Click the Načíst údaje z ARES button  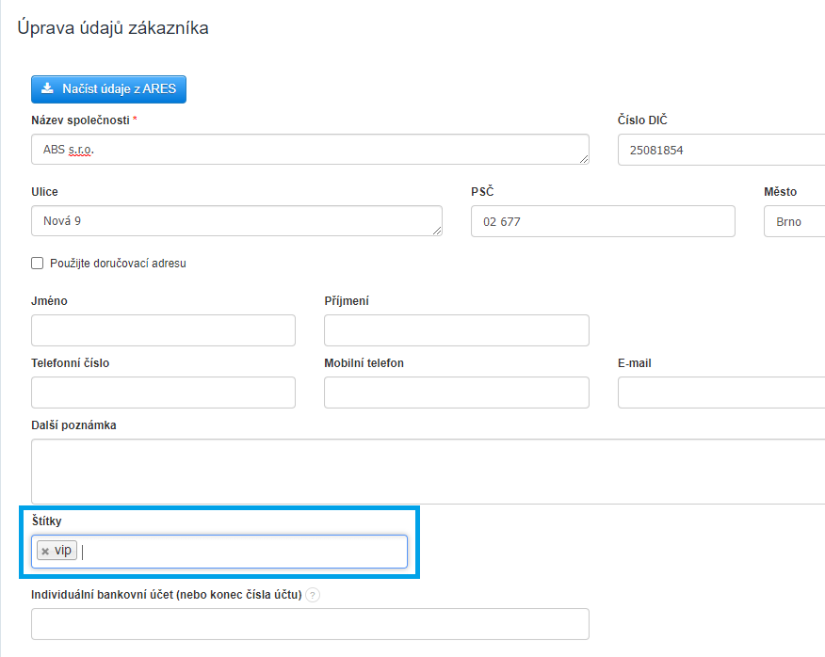pos(109,89)
